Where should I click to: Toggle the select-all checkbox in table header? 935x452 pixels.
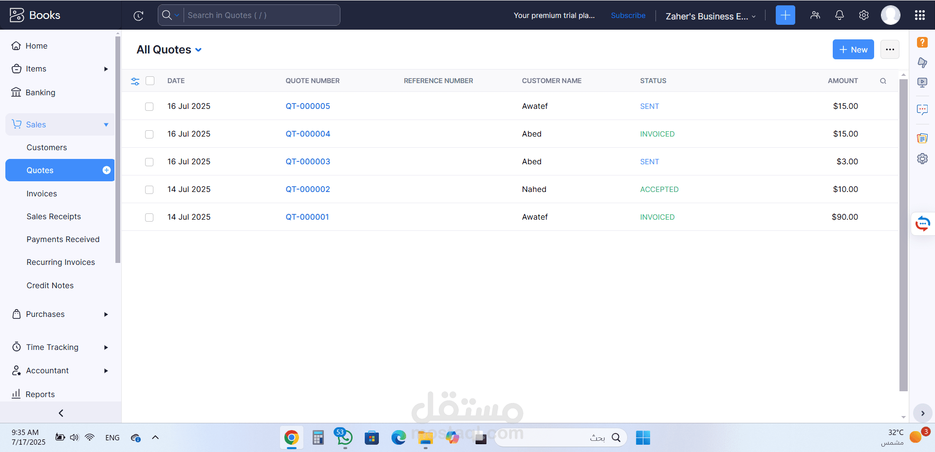pos(150,81)
